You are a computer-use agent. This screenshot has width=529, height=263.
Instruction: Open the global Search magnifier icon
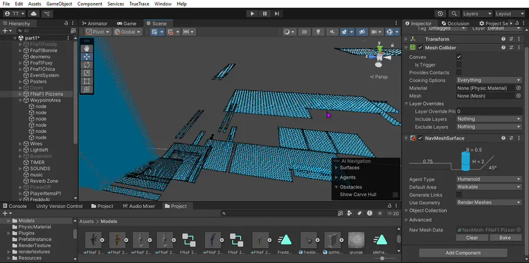pos(454,14)
